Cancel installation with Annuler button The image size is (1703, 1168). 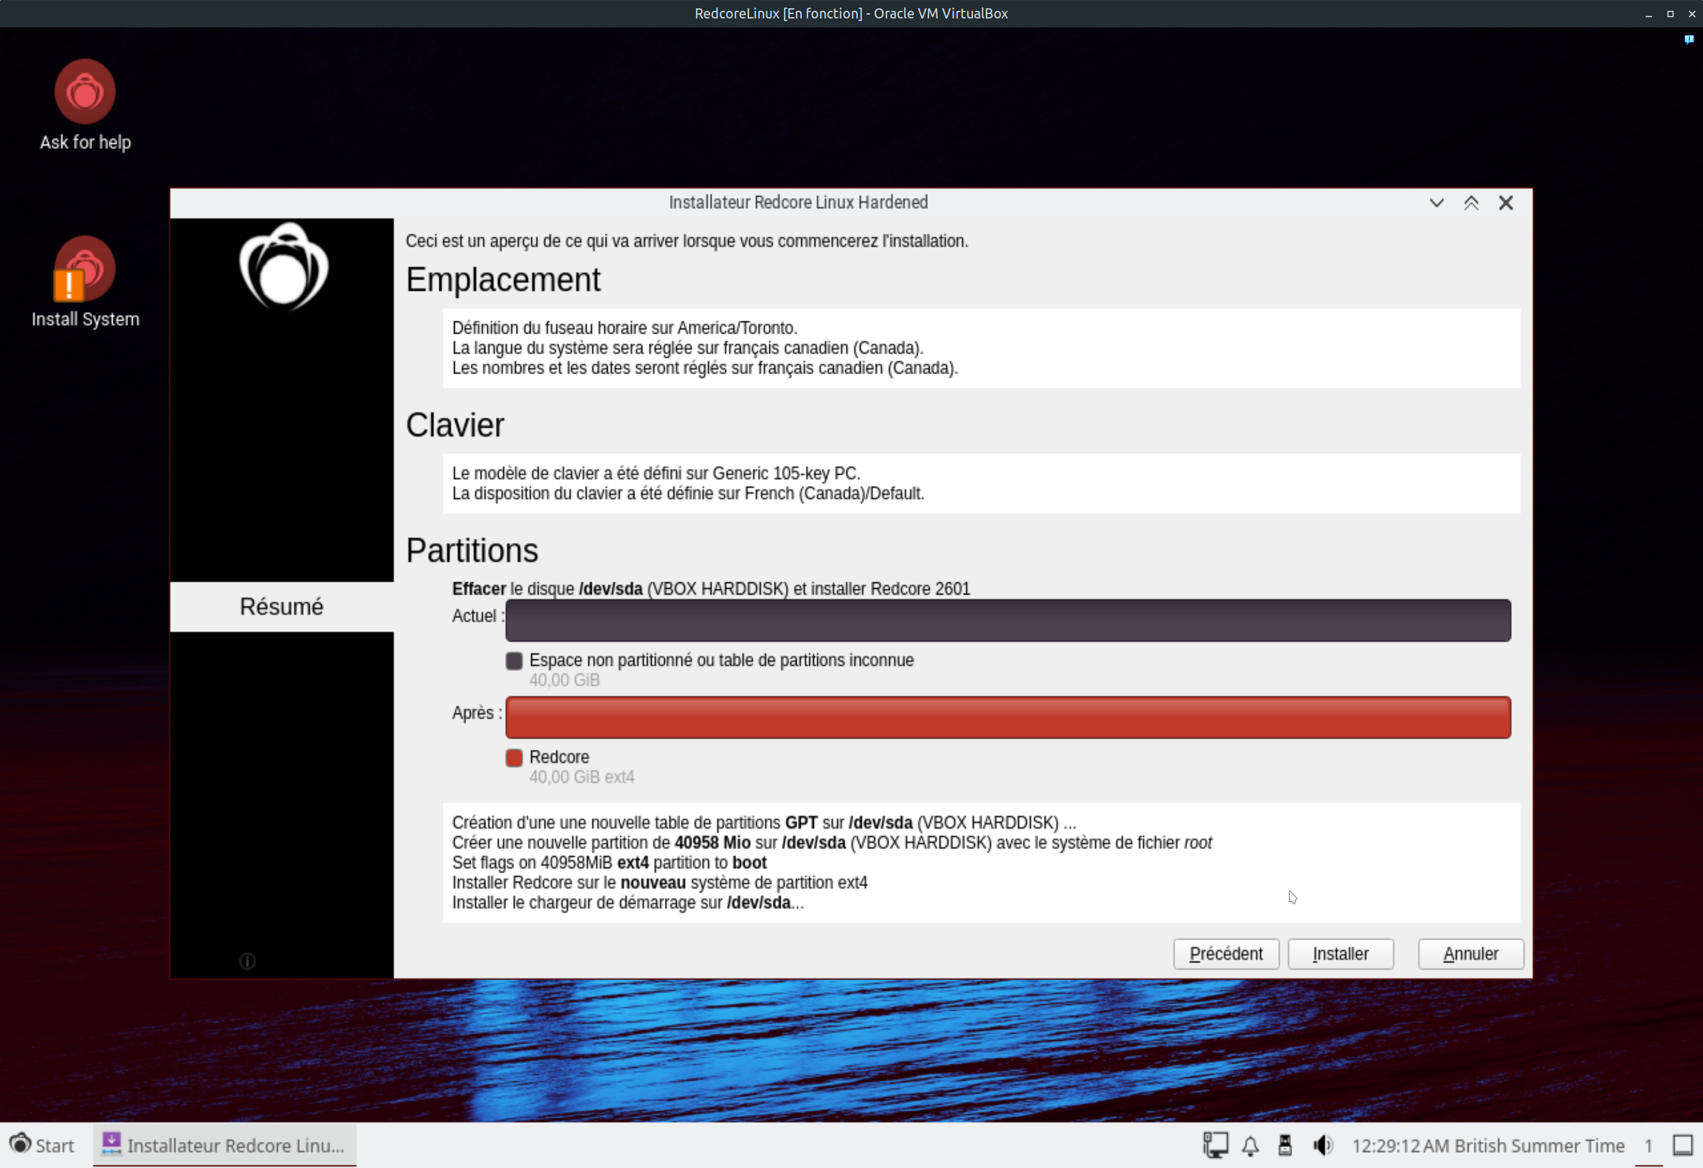[x=1470, y=953]
